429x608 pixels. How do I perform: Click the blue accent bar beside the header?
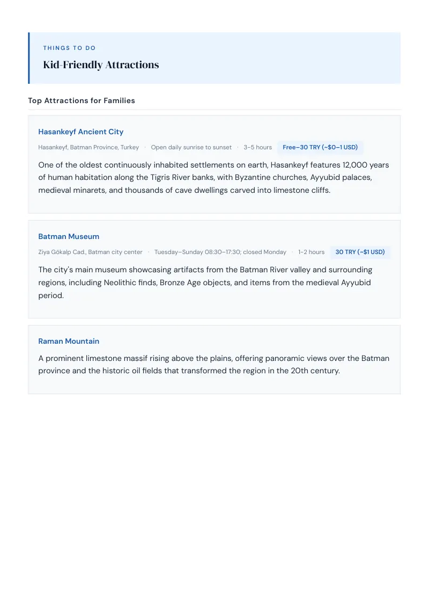[x=28, y=58]
